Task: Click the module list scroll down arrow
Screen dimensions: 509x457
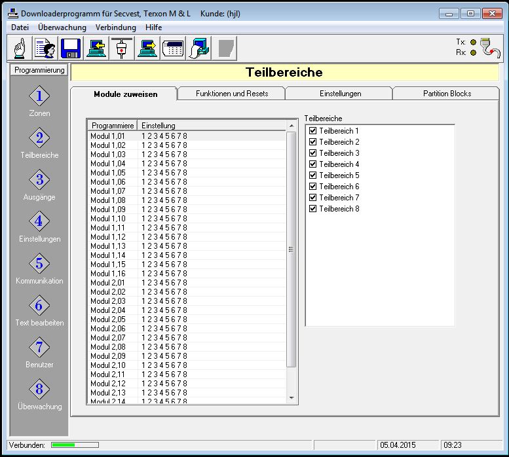Action: [292, 397]
